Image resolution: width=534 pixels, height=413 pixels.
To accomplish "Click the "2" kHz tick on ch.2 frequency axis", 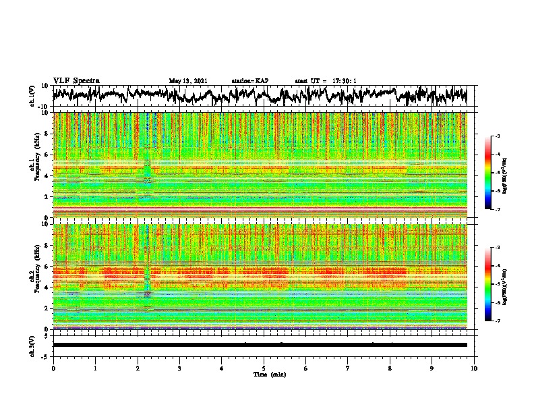I will point(47,308).
